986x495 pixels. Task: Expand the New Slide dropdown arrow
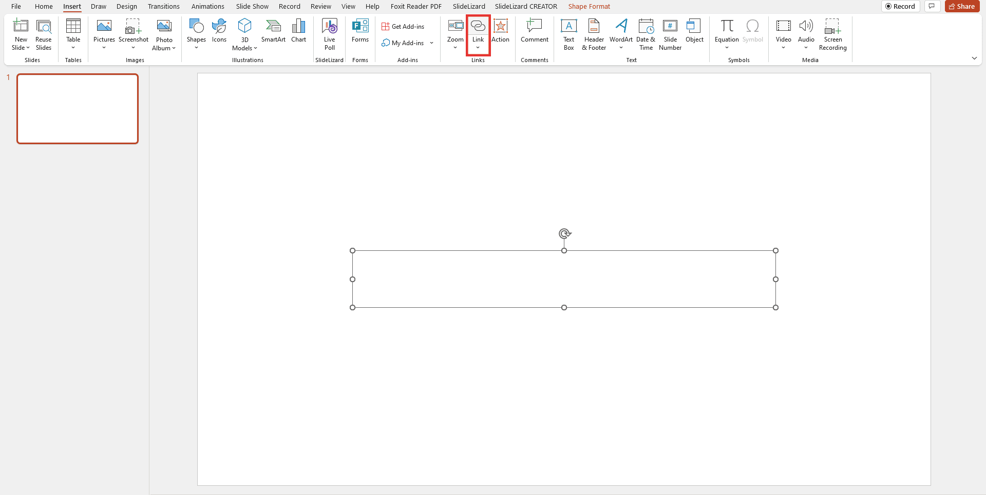point(28,48)
